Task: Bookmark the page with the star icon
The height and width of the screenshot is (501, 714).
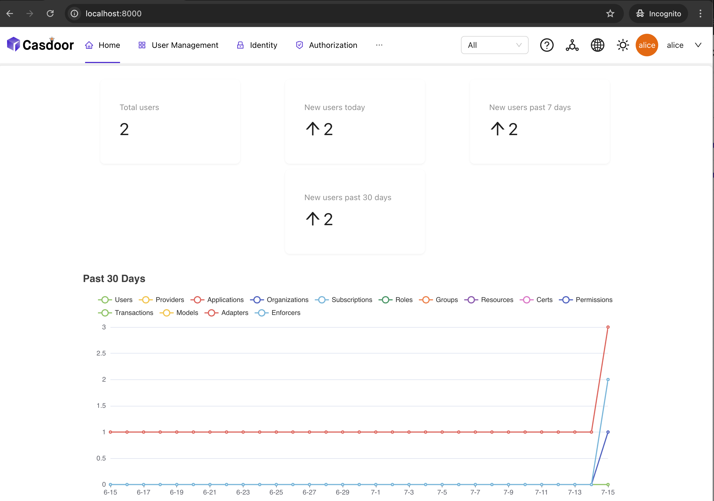Action: pos(610,13)
